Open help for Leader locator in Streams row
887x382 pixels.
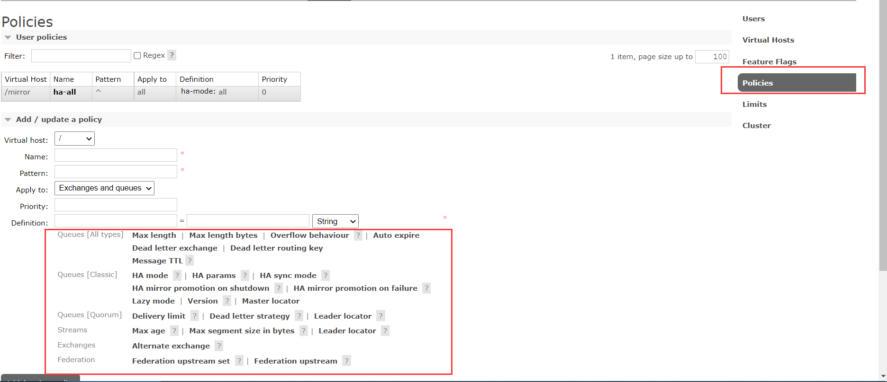(x=385, y=331)
